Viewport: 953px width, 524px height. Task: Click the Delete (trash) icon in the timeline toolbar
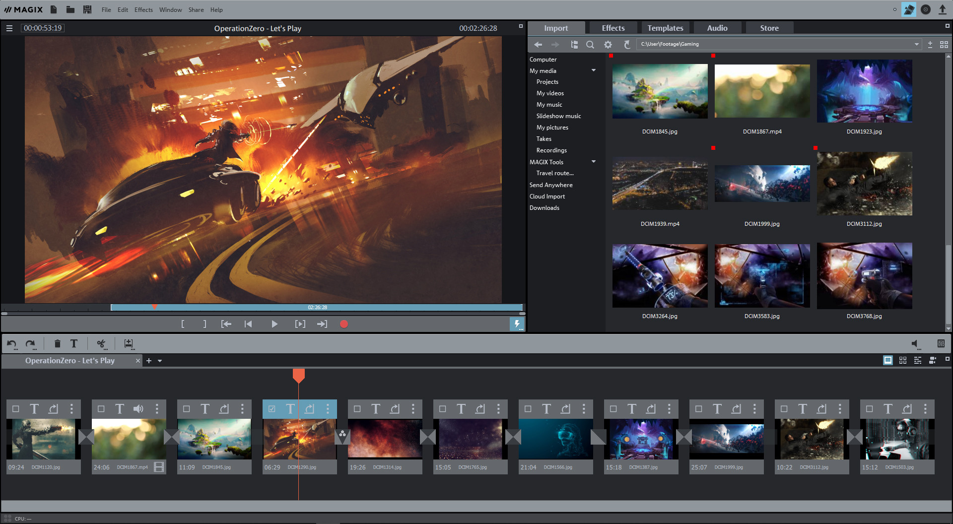[57, 343]
